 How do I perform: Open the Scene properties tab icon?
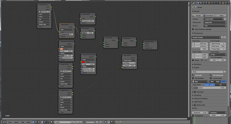pos(204,3)
